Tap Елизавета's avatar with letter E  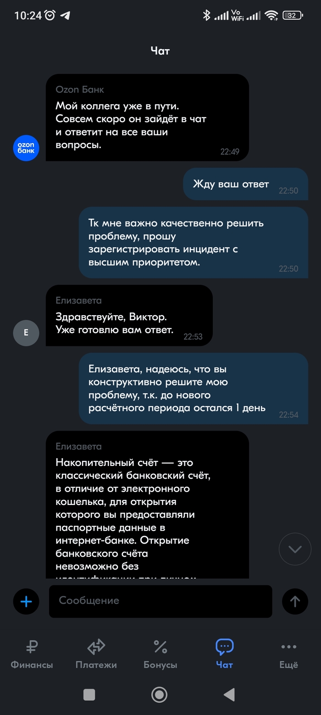pos(26,333)
